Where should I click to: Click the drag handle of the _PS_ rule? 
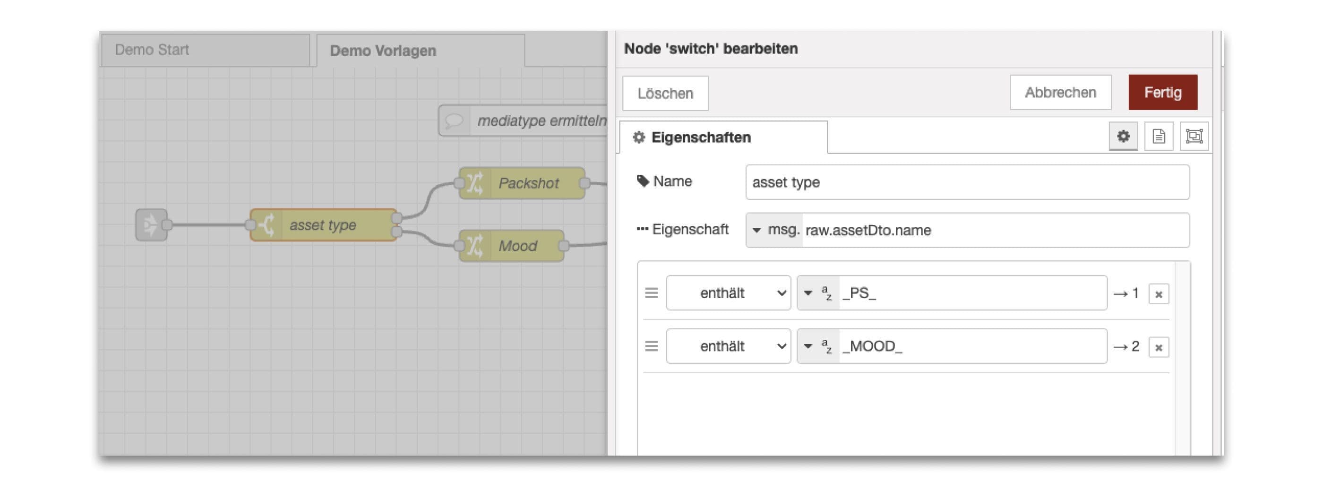click(651, 293)
